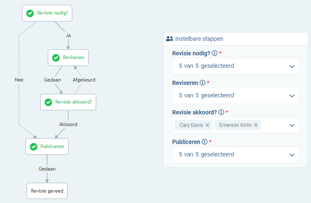This screenshot has width=311, height=203.
Task: Click green checkmark on Publiceren node
Action: (x=33, y=146)
